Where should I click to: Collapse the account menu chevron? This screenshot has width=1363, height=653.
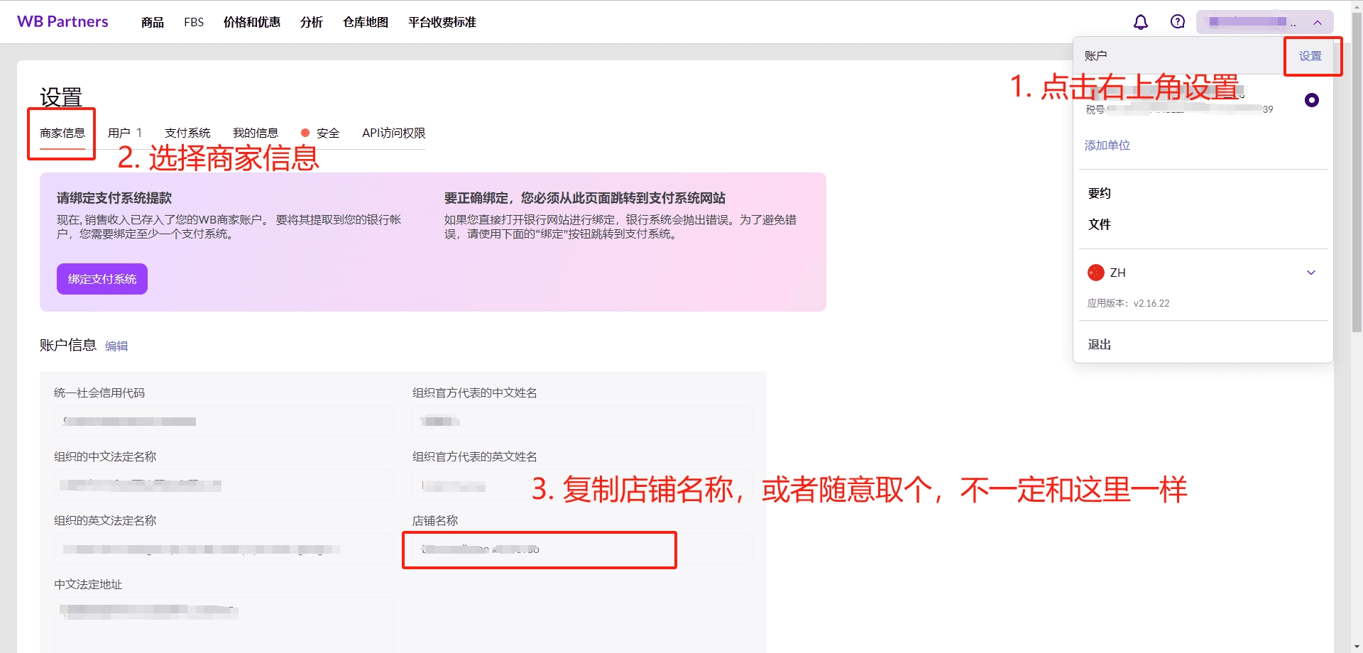tap(1318, 23)
